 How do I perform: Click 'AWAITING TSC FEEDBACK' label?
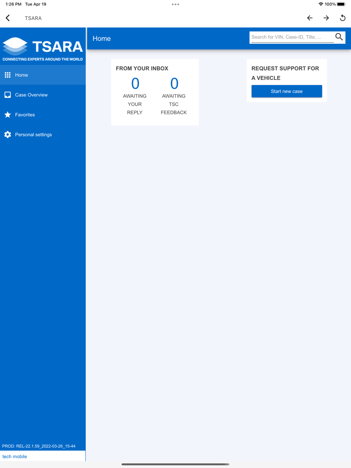coord(174,104)
